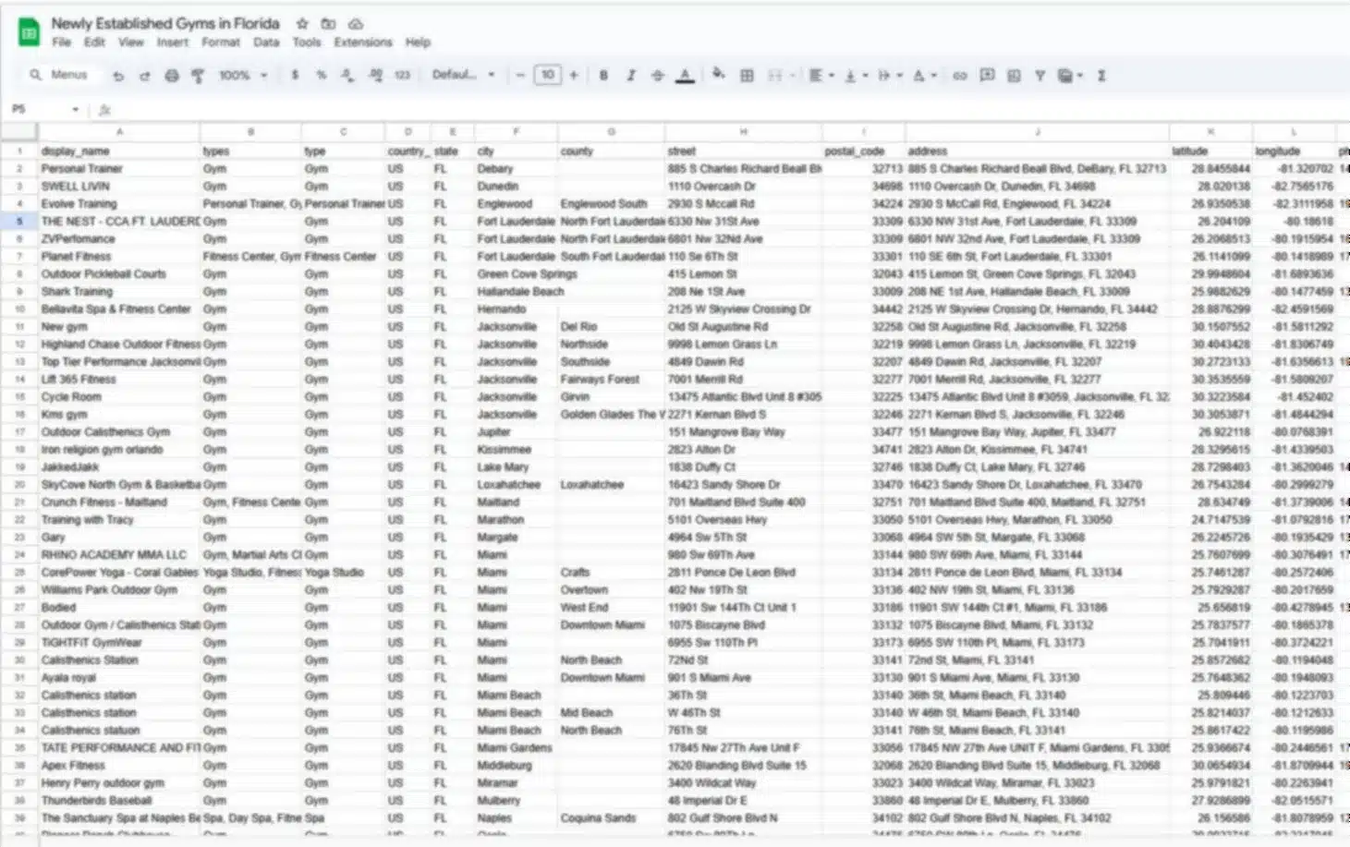Click the insert comment icon
This screenshot has width=1350, height=847.
click(x=987, y=76)
